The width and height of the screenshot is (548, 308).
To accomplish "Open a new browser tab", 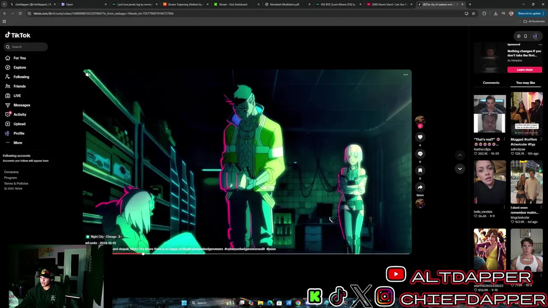I will (x=470, y=4).
